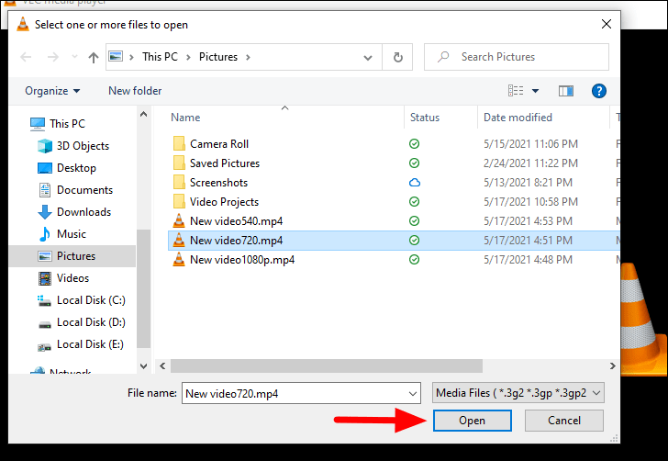Click the This PC breadcrumb
This screenshot has height=461, width=668.
[160, 57]
